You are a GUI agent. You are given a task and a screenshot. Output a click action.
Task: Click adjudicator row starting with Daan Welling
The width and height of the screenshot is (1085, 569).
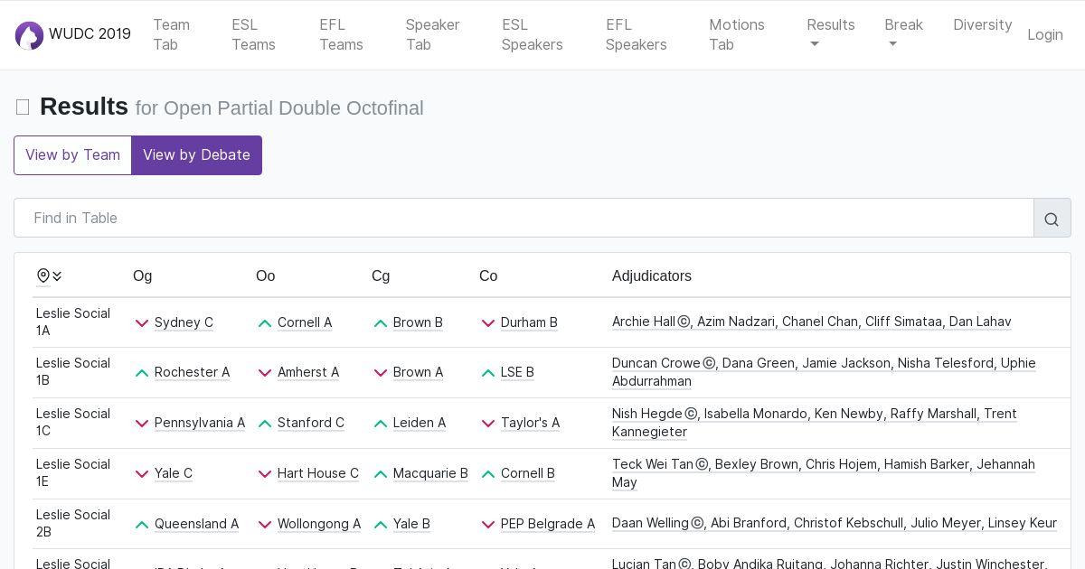835,524
